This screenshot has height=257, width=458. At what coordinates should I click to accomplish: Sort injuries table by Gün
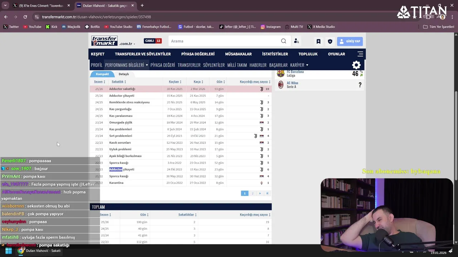220,82
